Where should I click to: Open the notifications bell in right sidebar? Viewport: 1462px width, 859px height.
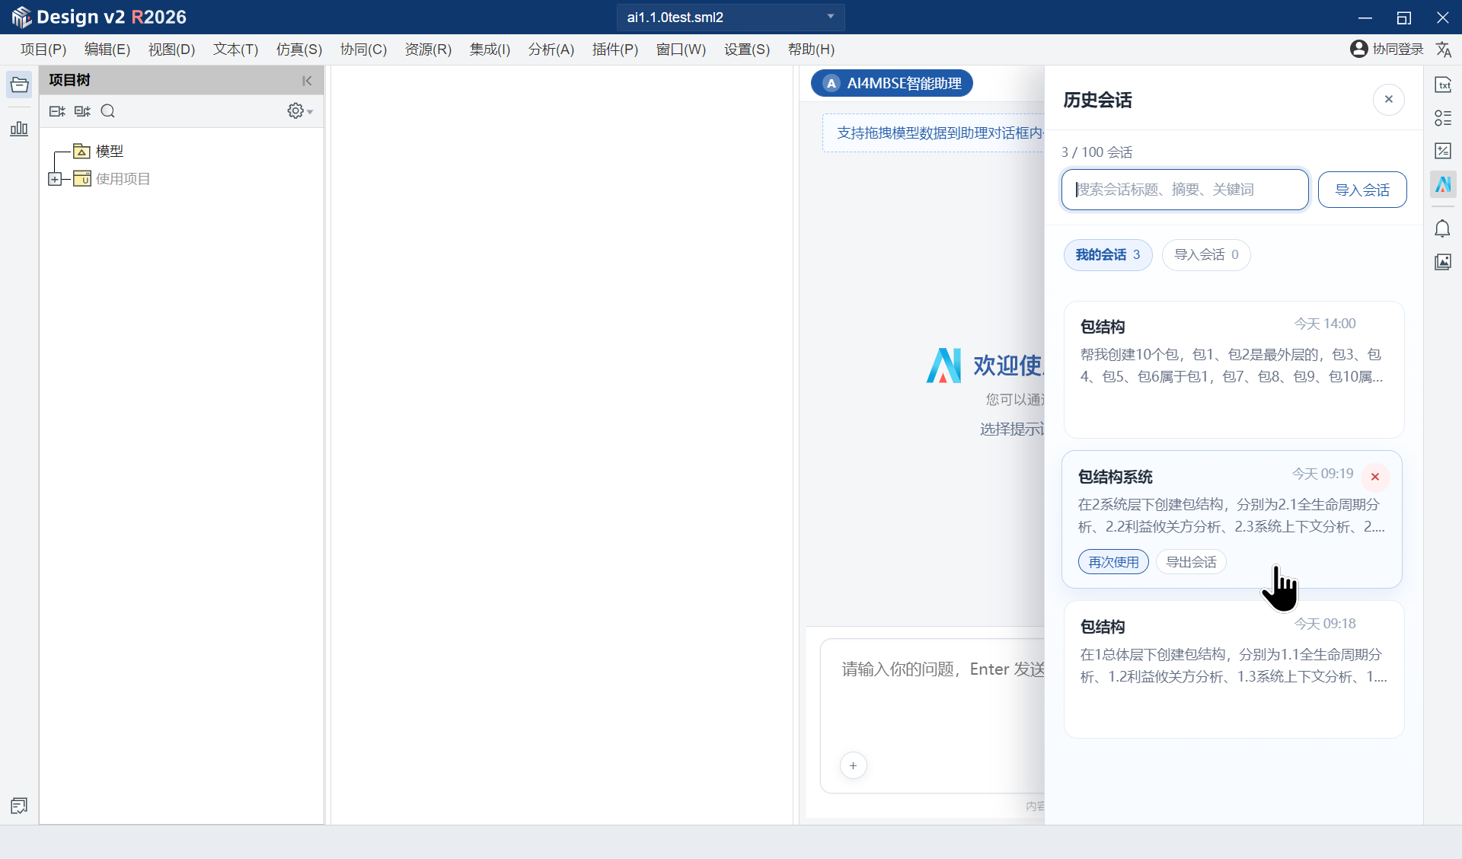(x=1443, y=228)
